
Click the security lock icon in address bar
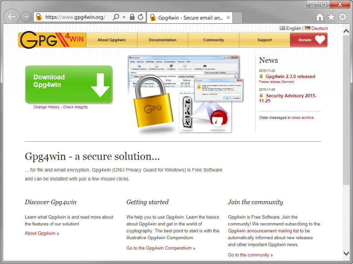tap(132, 17)
